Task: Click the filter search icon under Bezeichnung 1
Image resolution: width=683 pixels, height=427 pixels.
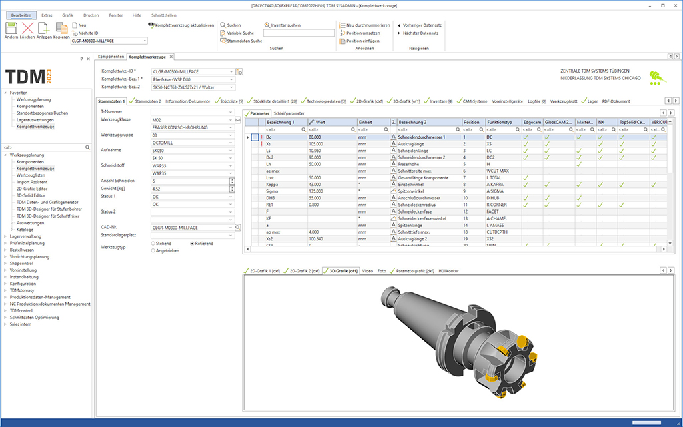Action: coord(304,130)
